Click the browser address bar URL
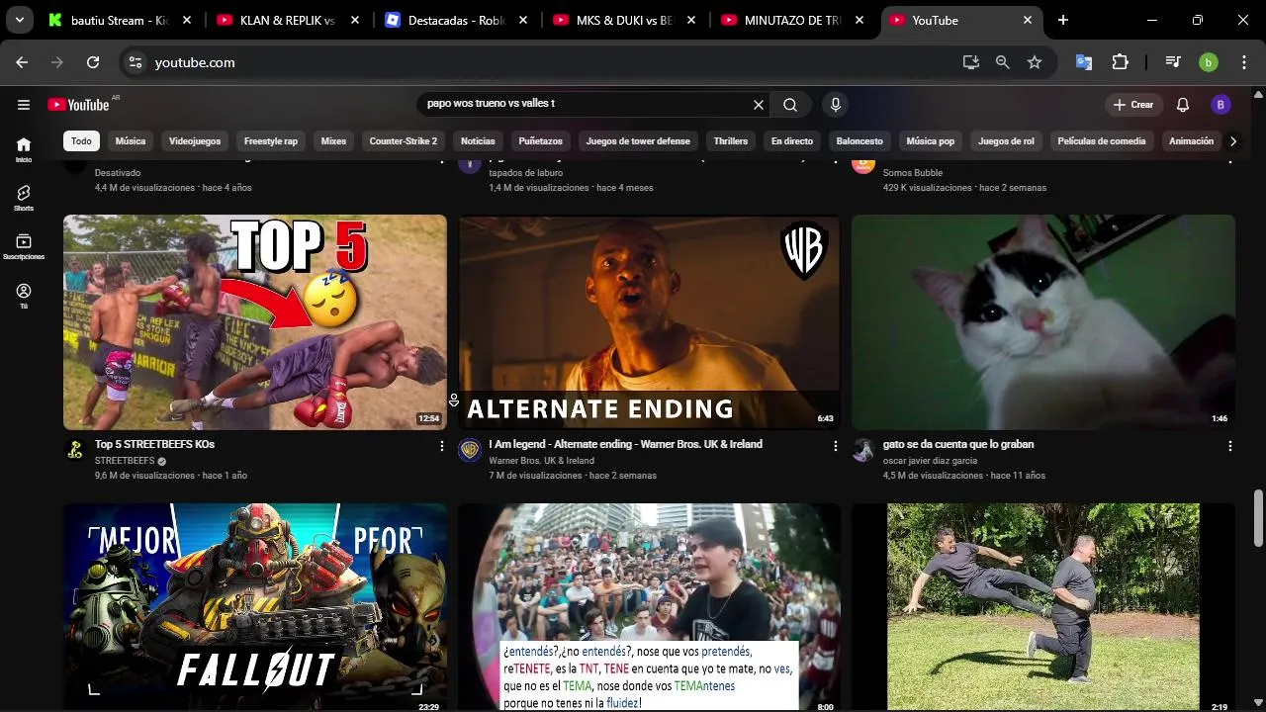Viewport: 1266px width, 712px height. [195, 62]
